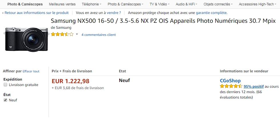The image size is (280, 131).
Task: Expand the Objets connectés menu
Action: click(x=218, y=4)
